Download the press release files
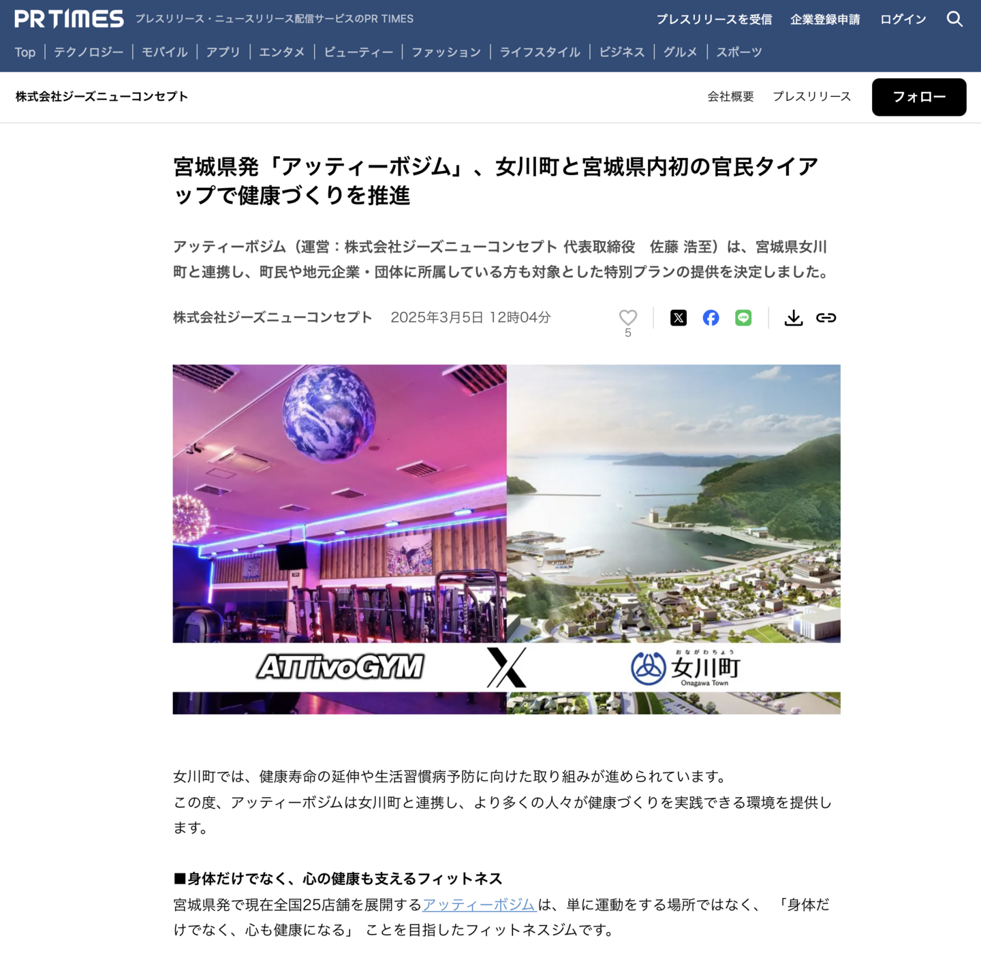The width and height of the screenshot is (981, 977). coord(794,317)
